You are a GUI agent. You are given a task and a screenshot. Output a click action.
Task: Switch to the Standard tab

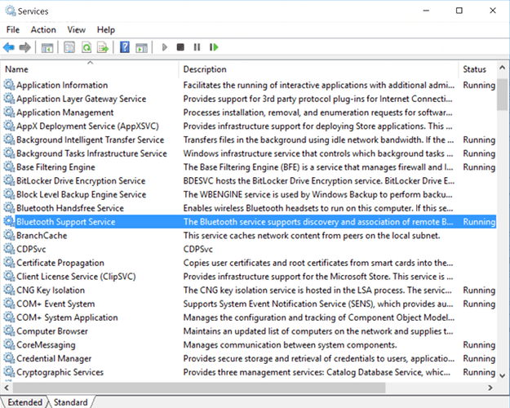pos(70,402)
